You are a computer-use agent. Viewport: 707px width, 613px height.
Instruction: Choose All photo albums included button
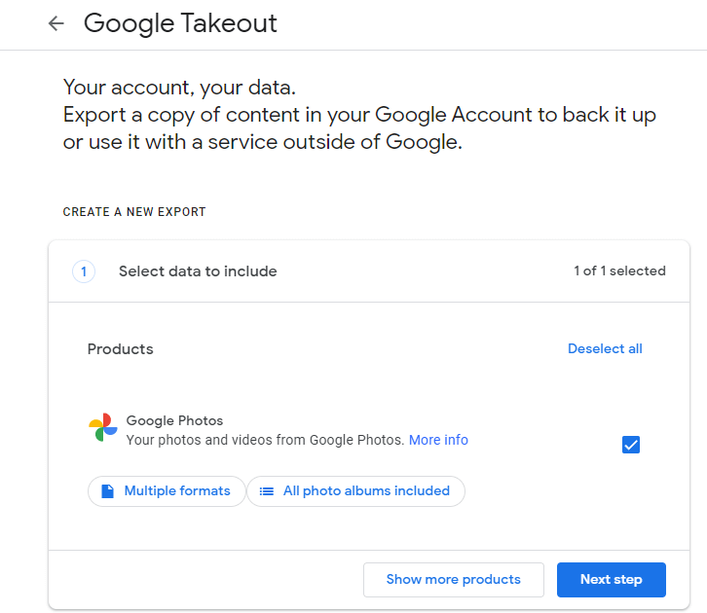click(x=355, y=491)
